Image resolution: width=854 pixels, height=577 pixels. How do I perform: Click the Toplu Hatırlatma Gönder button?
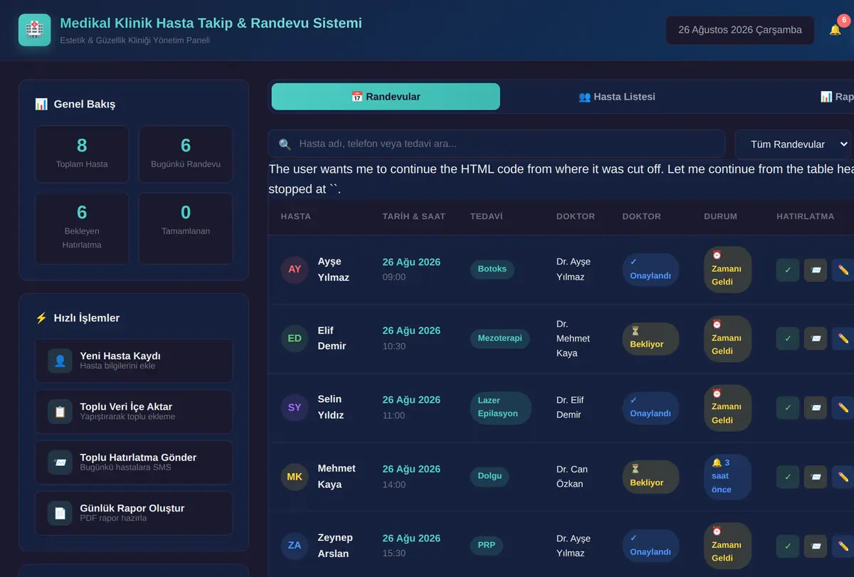[x=134, y=462]
